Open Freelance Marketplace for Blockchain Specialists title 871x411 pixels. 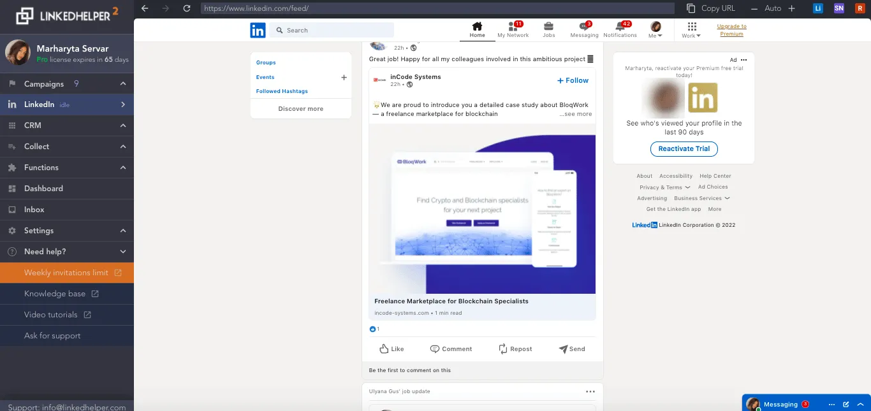451,301
